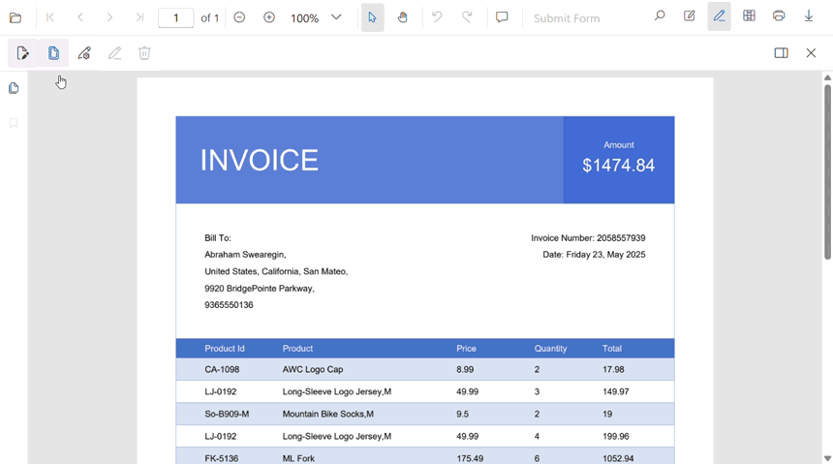This screenshot has height=464, width=833.
Task: Open the search magnifier tool
Action: [660, 16]
